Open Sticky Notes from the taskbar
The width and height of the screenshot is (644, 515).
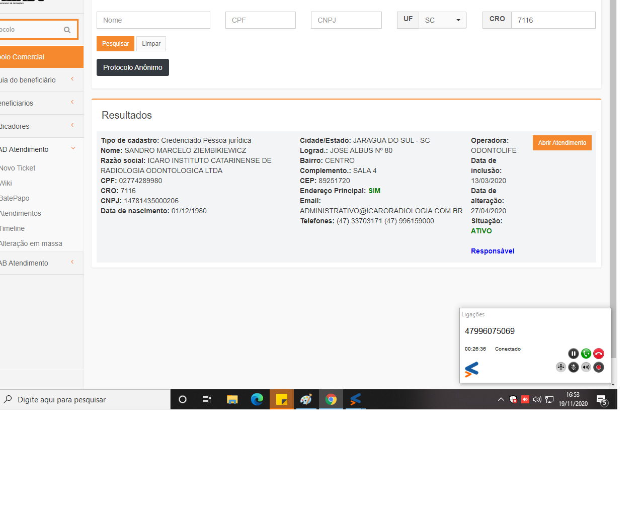(281, 399)
